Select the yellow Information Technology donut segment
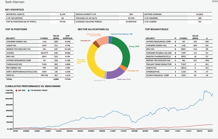218x139 pixels. [92, 61]
